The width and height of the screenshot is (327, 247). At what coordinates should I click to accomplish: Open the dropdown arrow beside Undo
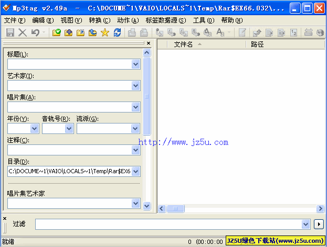pyautogui.click(x=44, y=32)
